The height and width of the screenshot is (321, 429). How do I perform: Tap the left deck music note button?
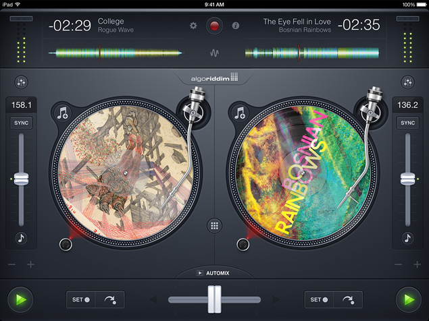[21, 238]
